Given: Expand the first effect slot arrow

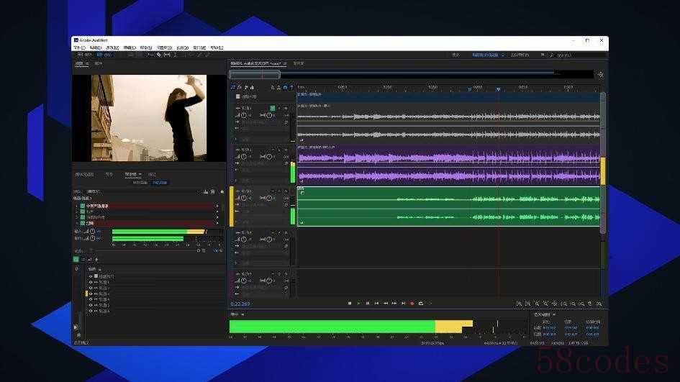Looking at the screenshot, I should point(217,206).
